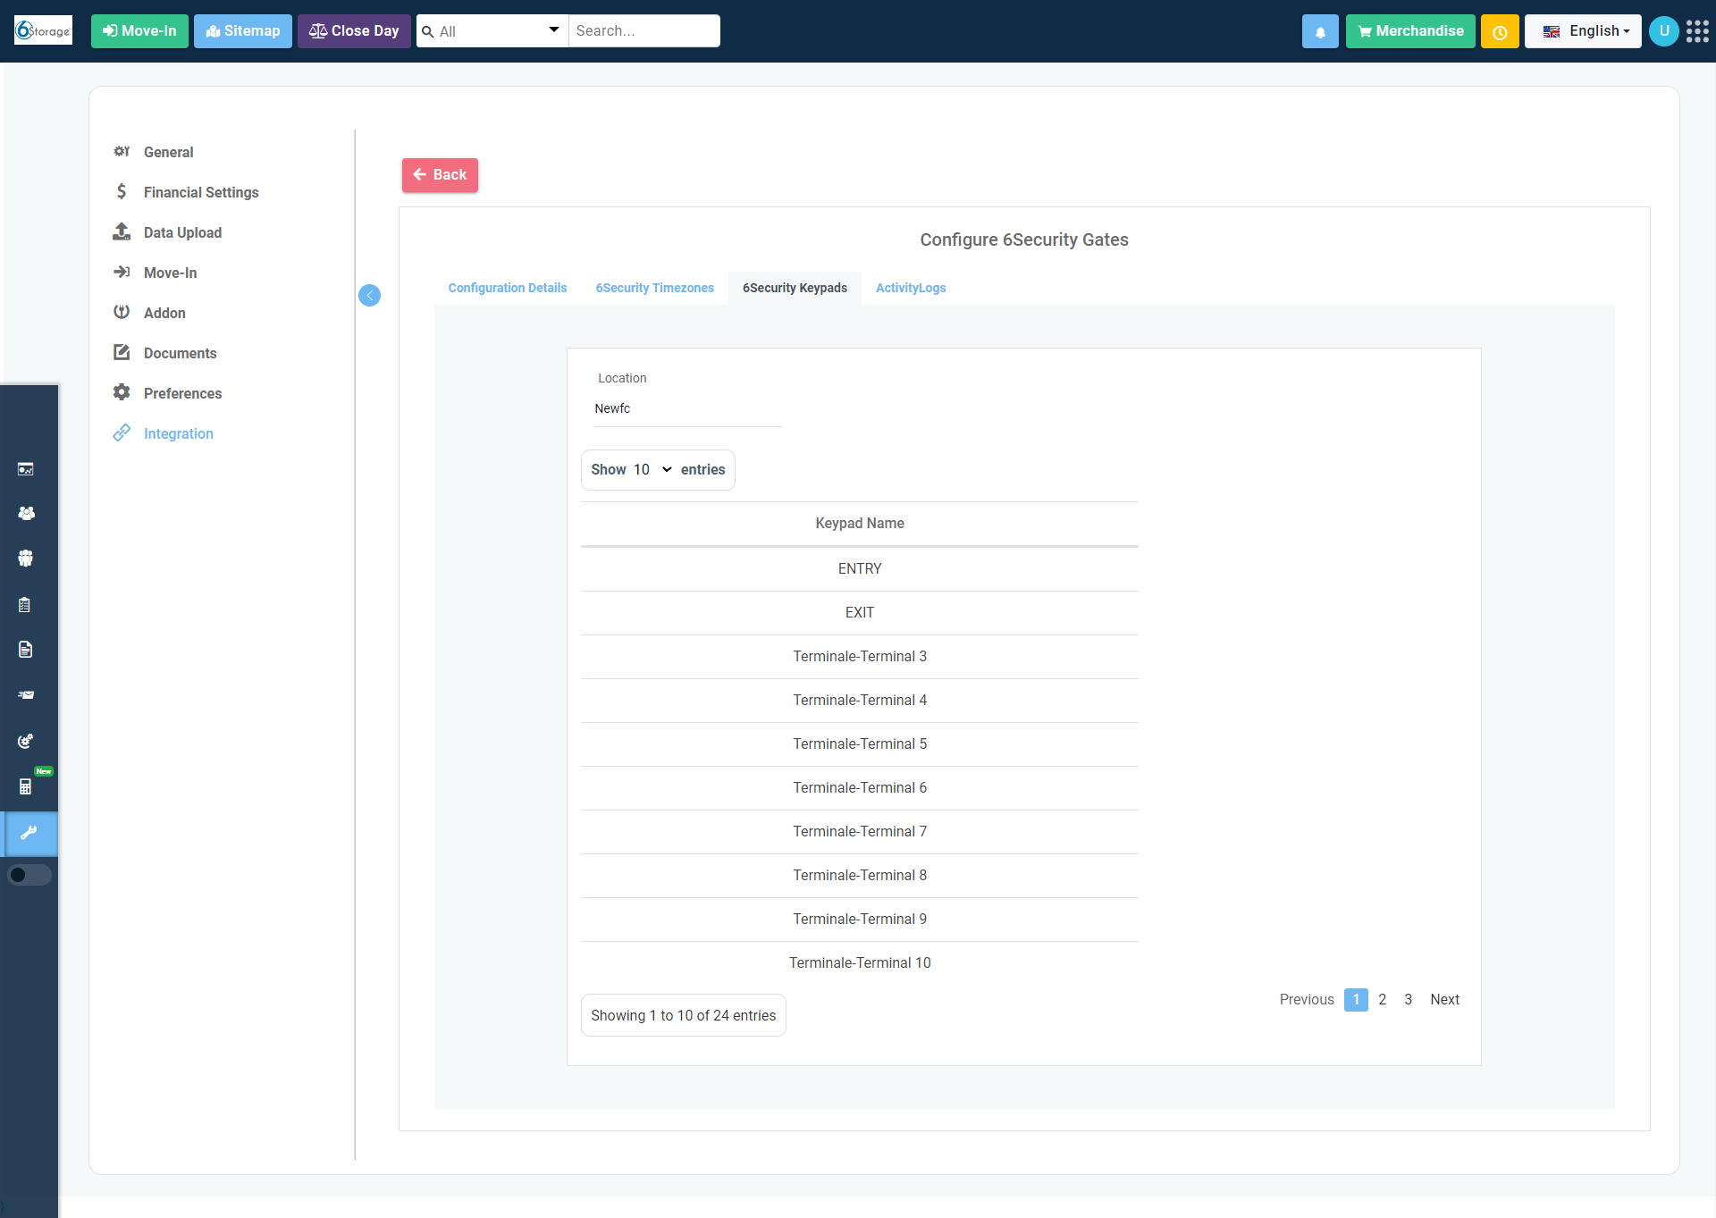This screenshot has height=1218, width=1716.
Task: Open Financial Settings in sidebar menu
Action: [200, 192]
